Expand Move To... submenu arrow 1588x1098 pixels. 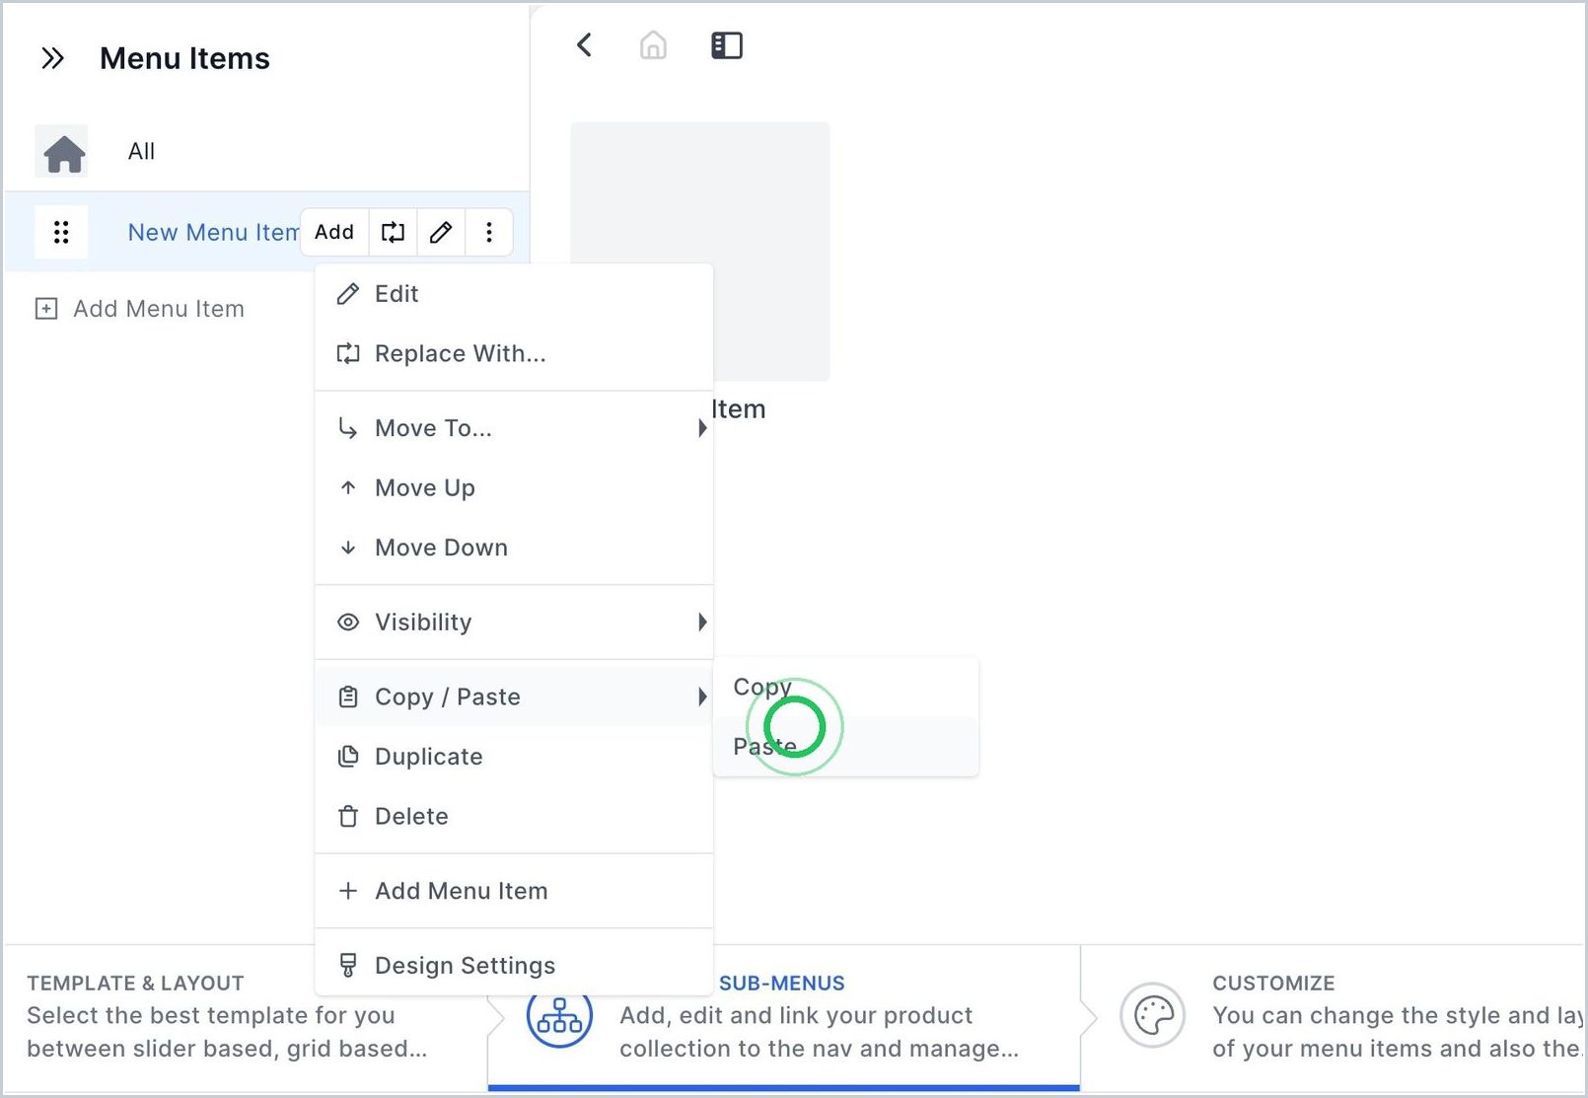701,428
